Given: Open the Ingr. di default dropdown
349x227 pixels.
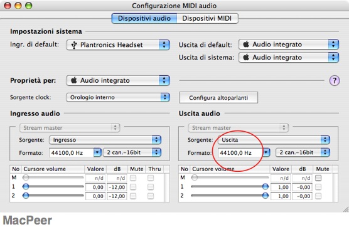Looking at the screenshot, I should point(118,45).
